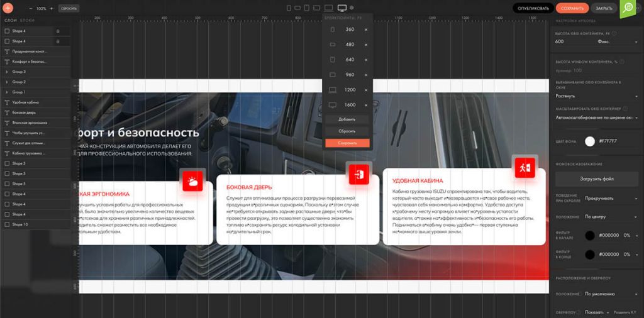The image size is (644, 318).
Task: Click the orange plus add-element button
Action: (8, 9)
